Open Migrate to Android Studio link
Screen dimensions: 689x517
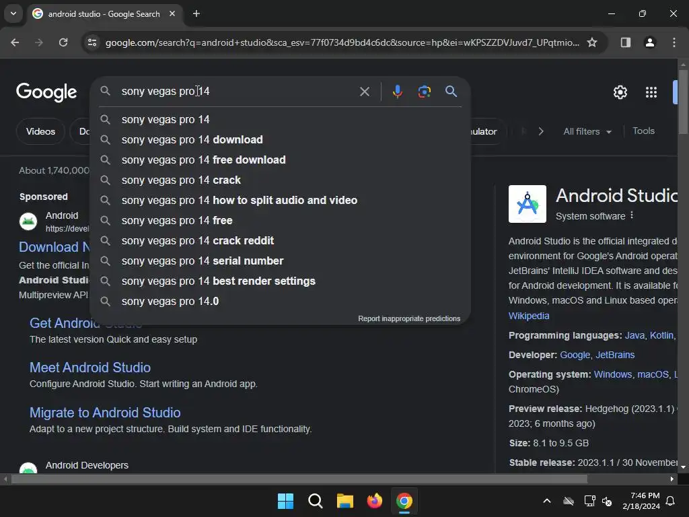point(105,413)
